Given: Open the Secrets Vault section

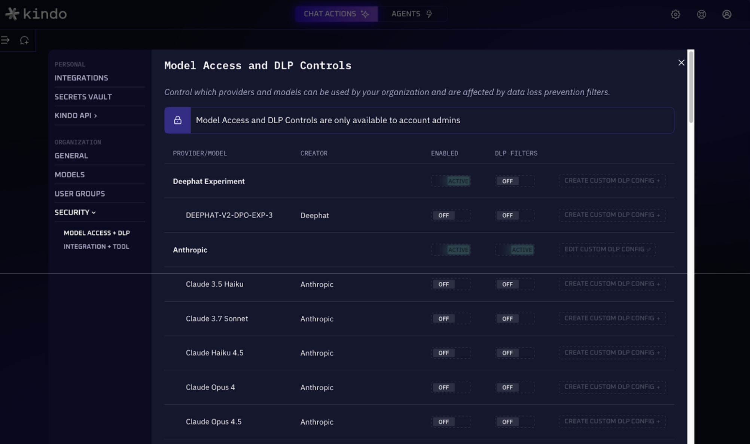Looking at the screenshot, I should tap(83, 97).
